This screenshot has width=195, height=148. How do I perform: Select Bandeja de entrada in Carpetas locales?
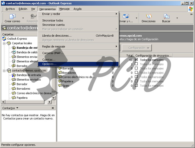27,48
